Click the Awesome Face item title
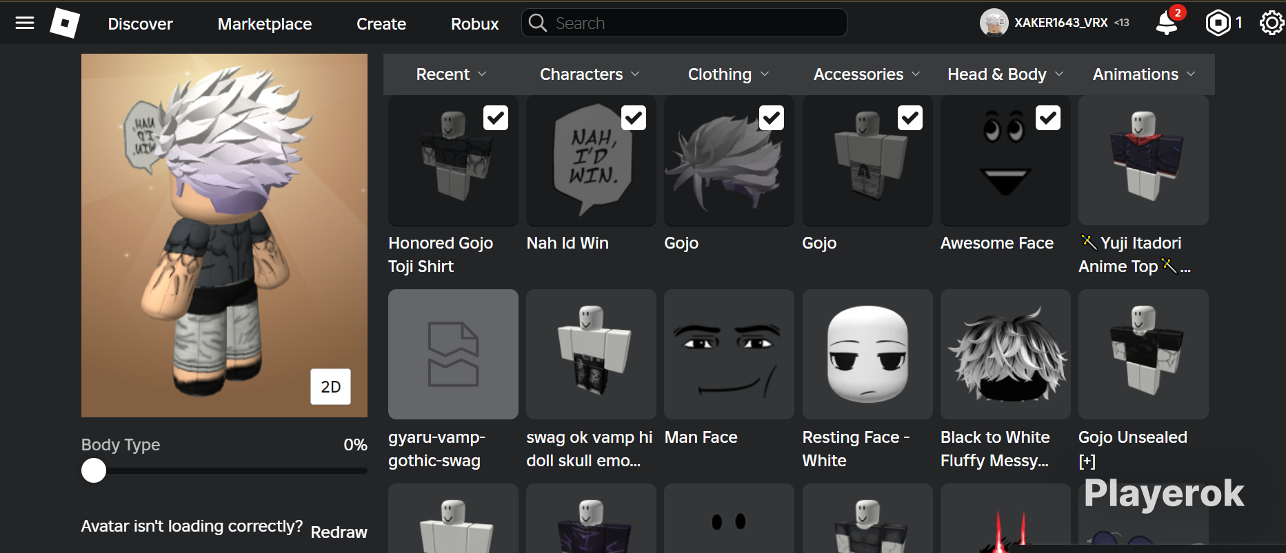This screenshot has width=1286, height=553. pyautogui.click(x=997, y=243)
